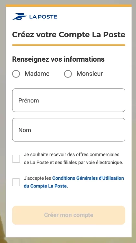This screenshot has height=243, width=136.
Task: Select the Monsieur radio button
Action: [x=68, y=74]
